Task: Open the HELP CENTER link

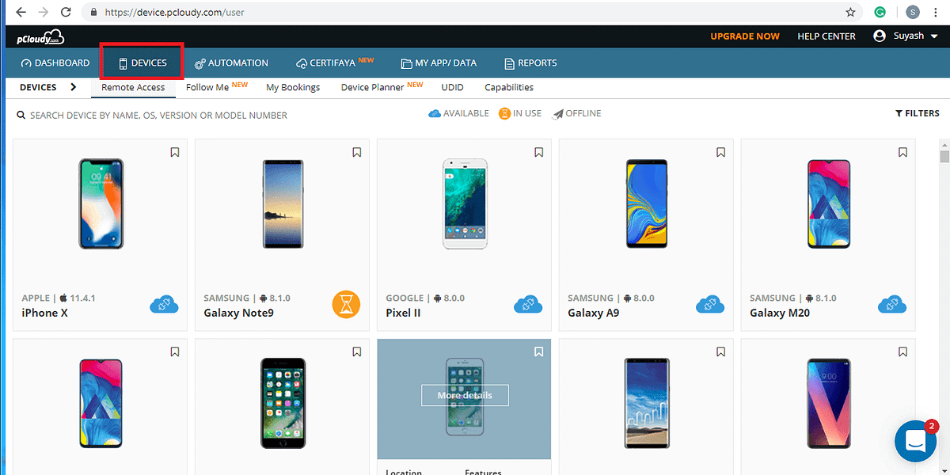Action: pyautogui.click(x=826, y=36)
